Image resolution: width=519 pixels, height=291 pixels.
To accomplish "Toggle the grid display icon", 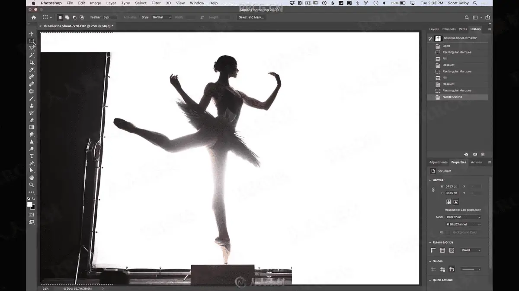I will 442,250.
